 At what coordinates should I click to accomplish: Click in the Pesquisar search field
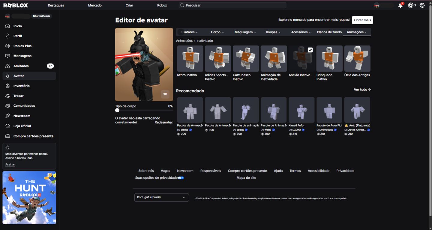[232, 5]
